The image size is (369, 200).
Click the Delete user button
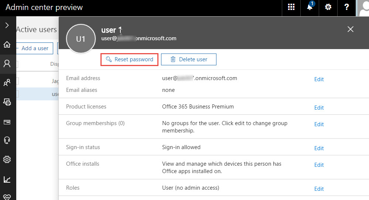[x=189, y=59]
